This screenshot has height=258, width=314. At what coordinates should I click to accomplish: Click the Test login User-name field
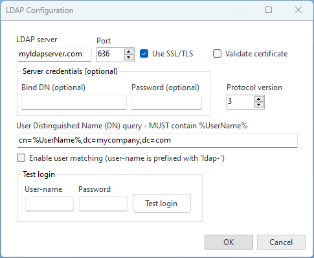[49, 204]
